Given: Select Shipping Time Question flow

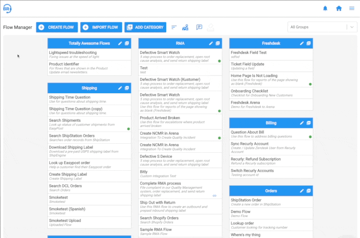Looking at the screenshot, I should pyautogui.click(x=89, y=99).
